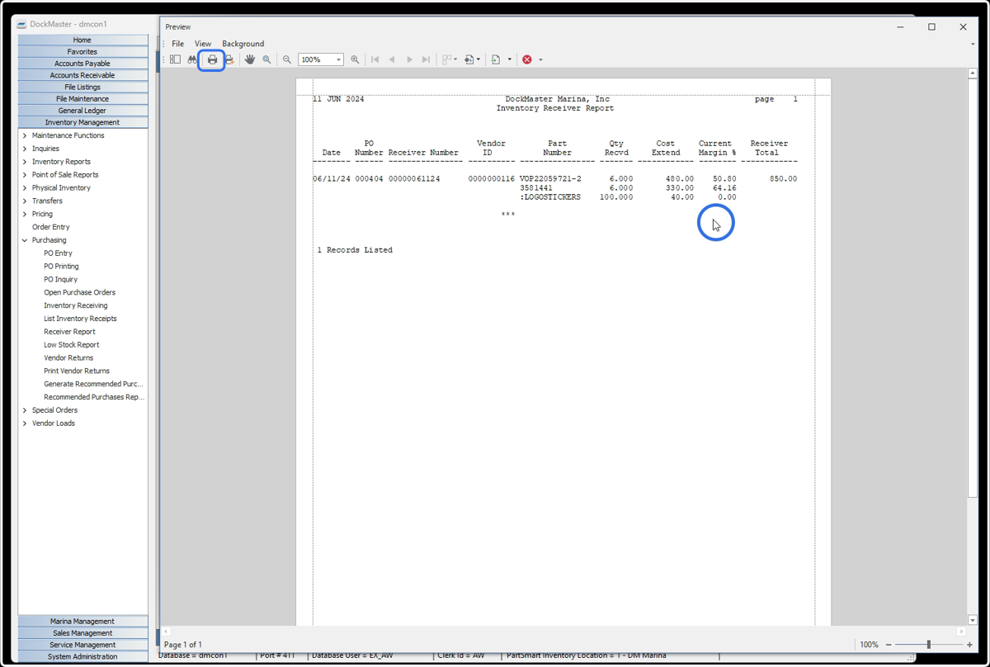Expand the Transfers tree node
Image resolution: width=990 pixels, height=667 pixels.
click(25, 201)
